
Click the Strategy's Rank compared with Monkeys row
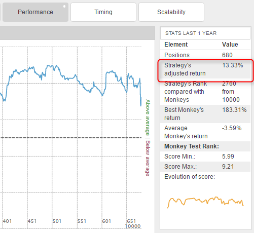pos(205,92)
